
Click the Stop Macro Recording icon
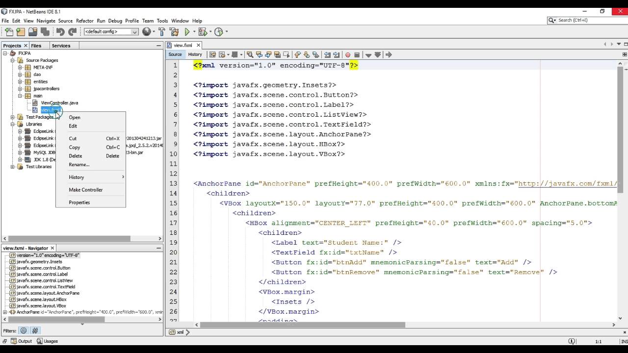(x=357, y=54)
